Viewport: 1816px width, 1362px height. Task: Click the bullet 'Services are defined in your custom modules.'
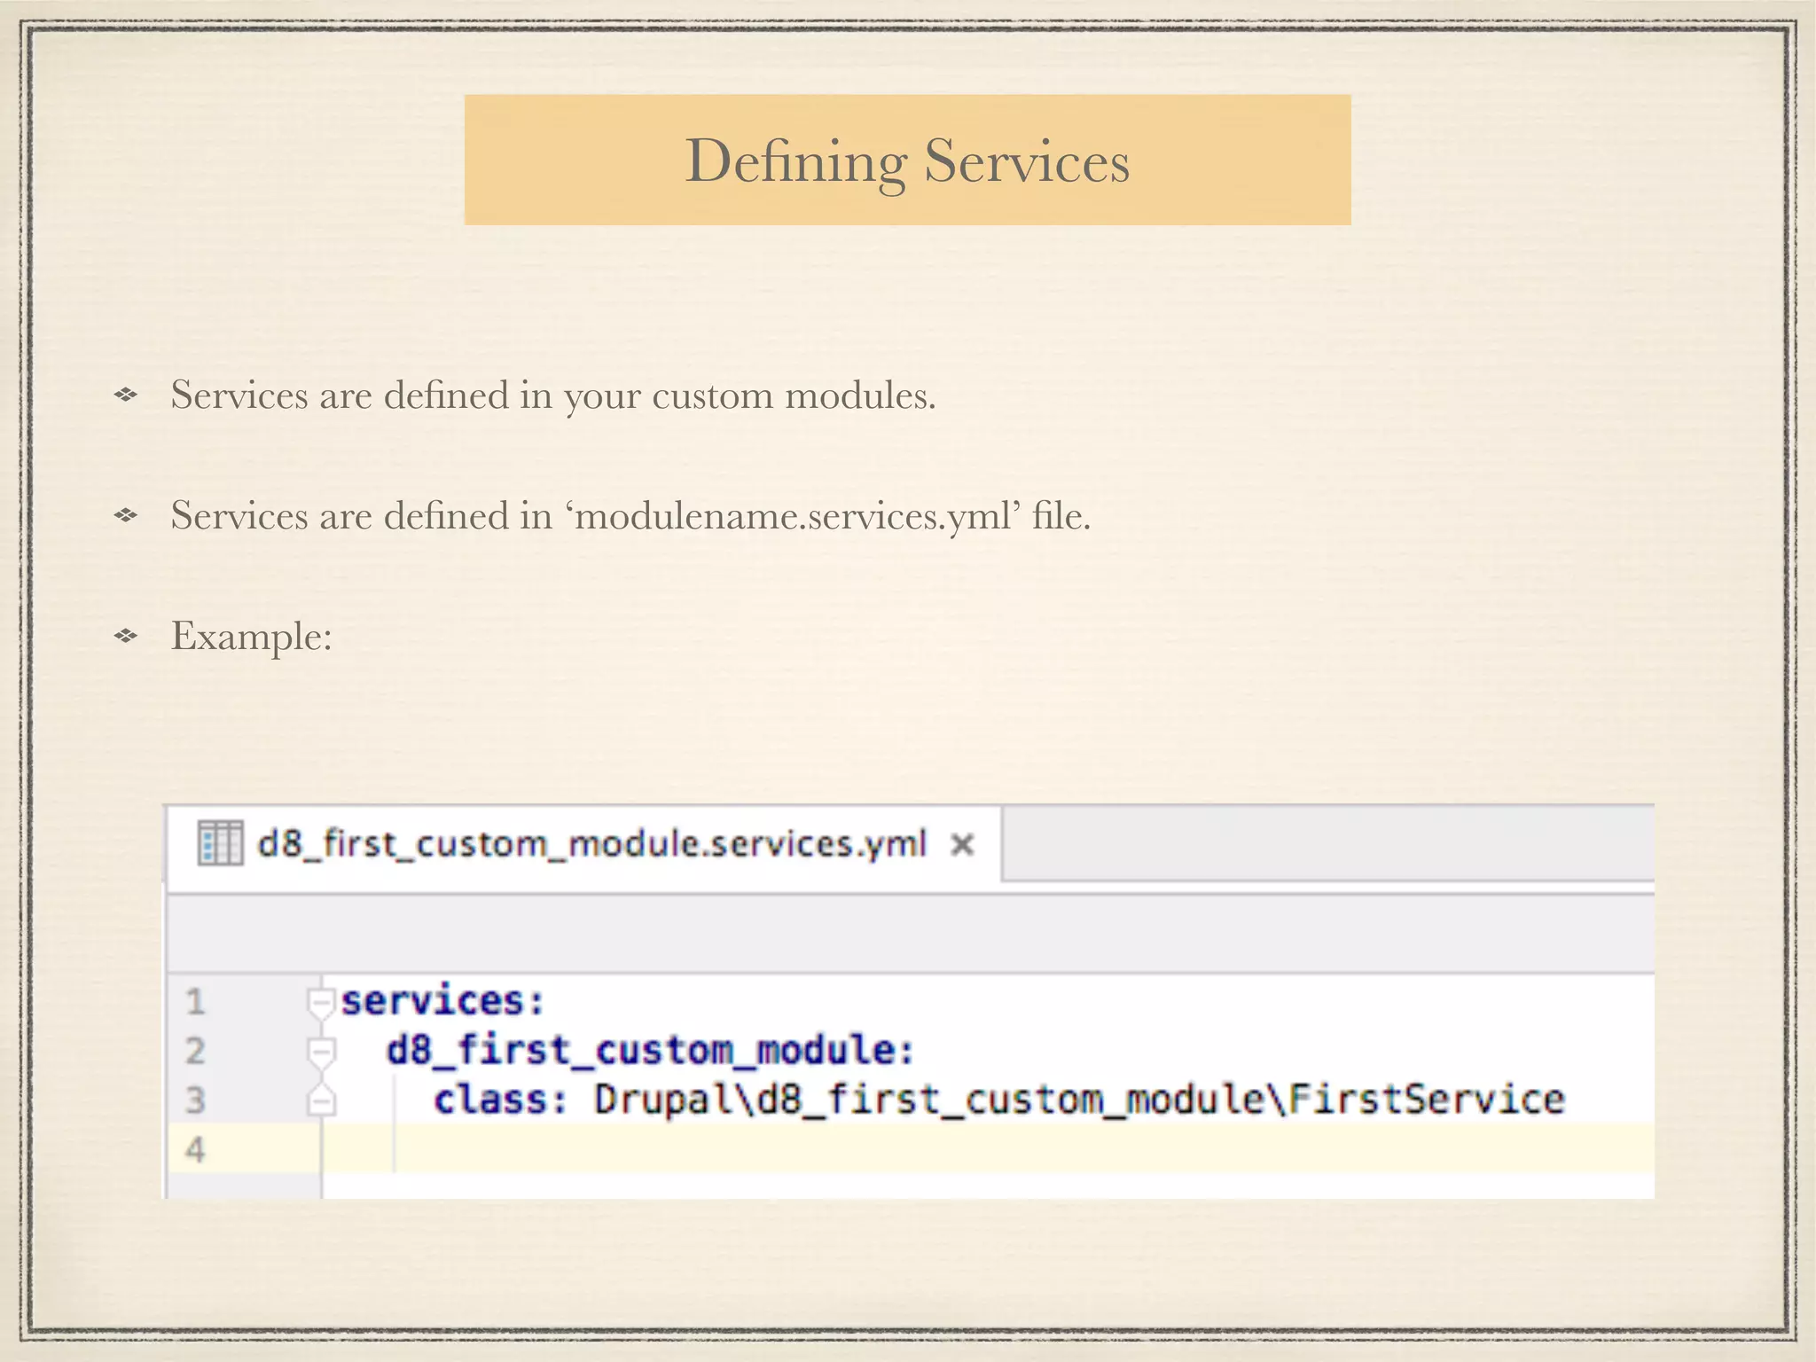pos(553,395)
